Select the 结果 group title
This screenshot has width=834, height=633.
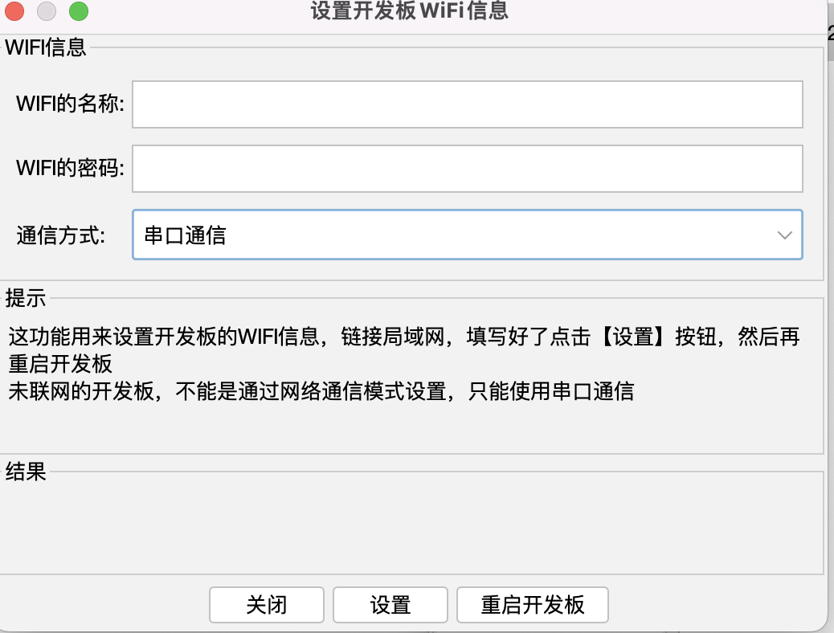coord(26,472)
